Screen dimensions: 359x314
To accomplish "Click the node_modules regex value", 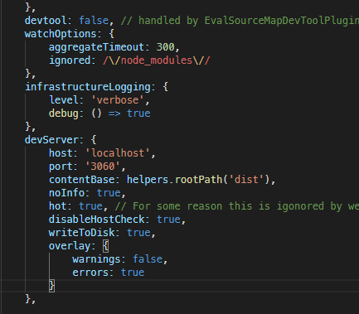I will coord(157,60).
